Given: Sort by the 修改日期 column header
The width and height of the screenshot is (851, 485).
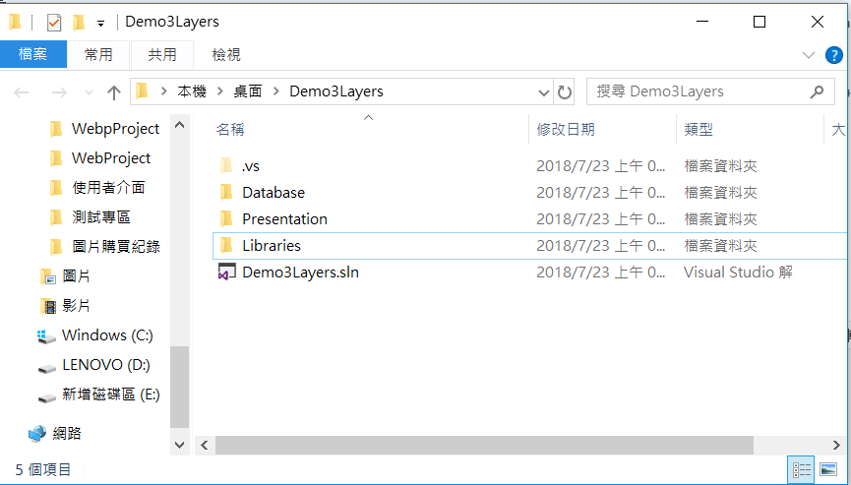Looking at the screenshot, I should pos(565,129).
